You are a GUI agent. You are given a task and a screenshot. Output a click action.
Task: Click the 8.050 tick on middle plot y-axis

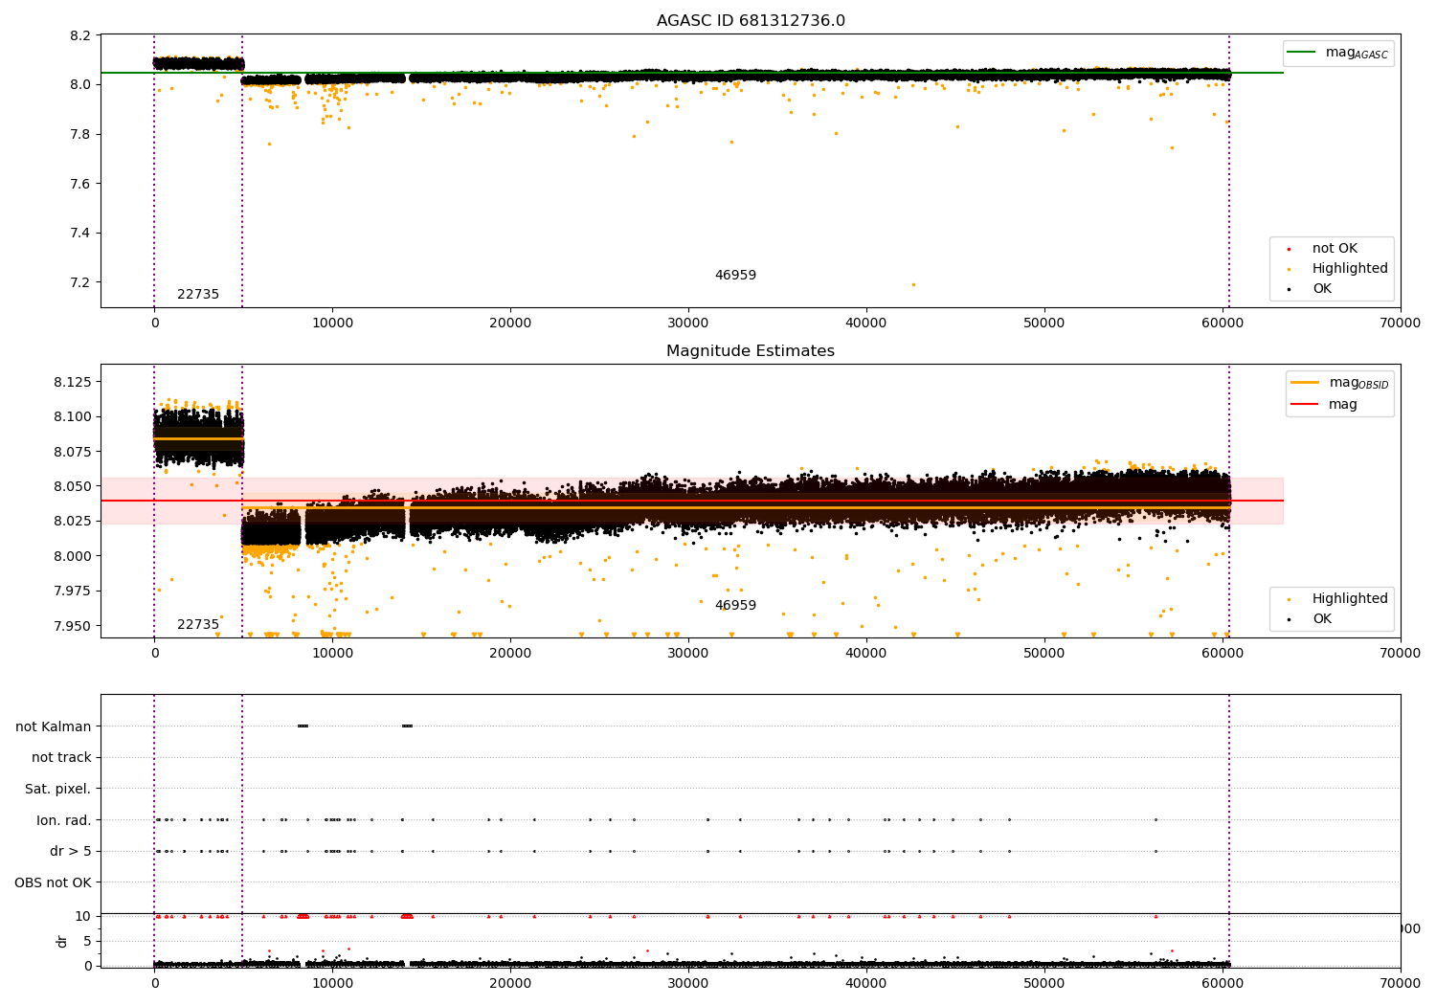[73, 486]
